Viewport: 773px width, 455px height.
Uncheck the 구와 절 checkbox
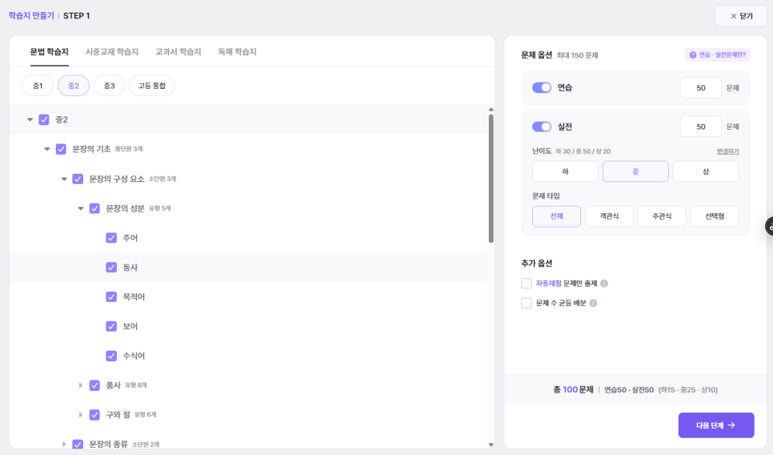point(94,415)
